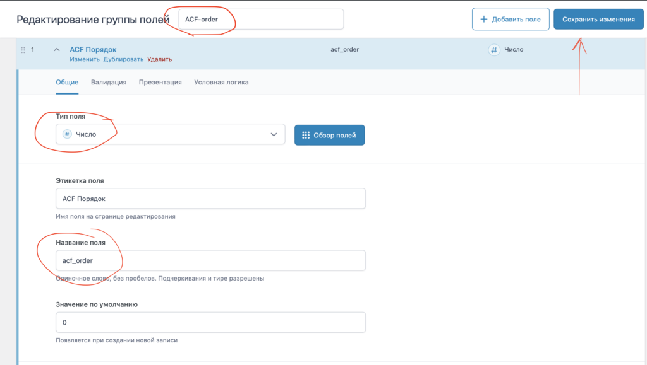The image size is (647, 365).
Task: Click the plus icon on Добавить поле
Action: (x=484, y=19)
